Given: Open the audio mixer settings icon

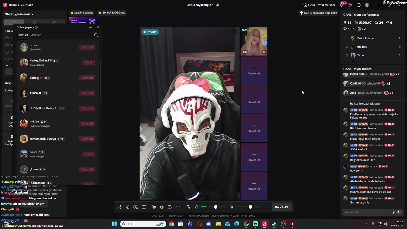Looking at the screenshot, I should [188, 207].
